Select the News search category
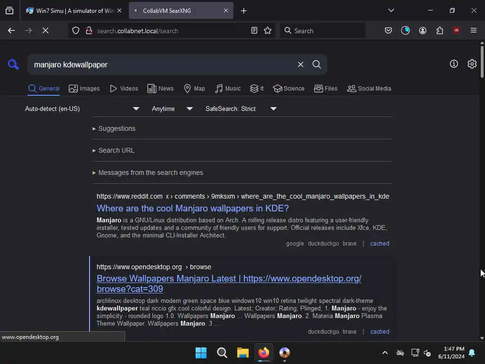 (x=161, y=89)
